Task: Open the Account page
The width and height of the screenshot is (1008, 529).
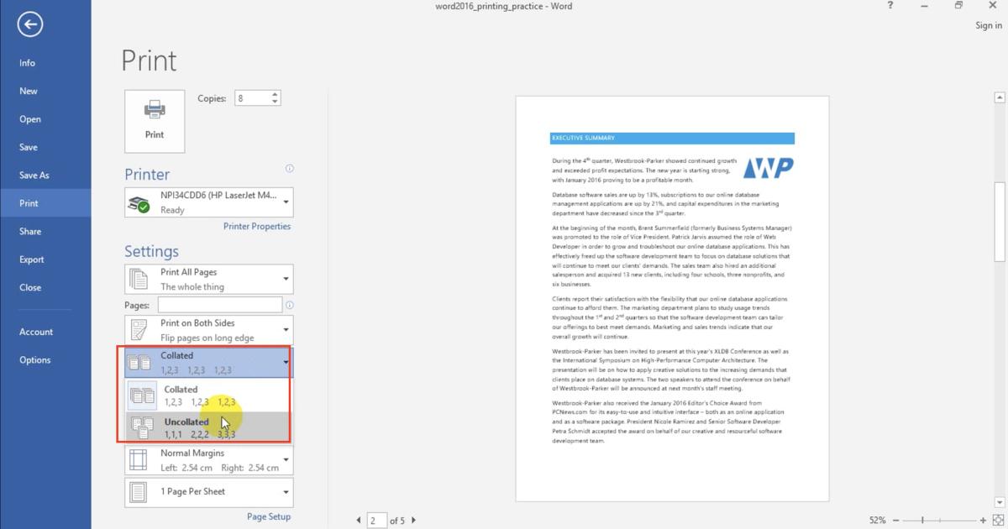Action: pyautogui.click(x=45, y=332)
